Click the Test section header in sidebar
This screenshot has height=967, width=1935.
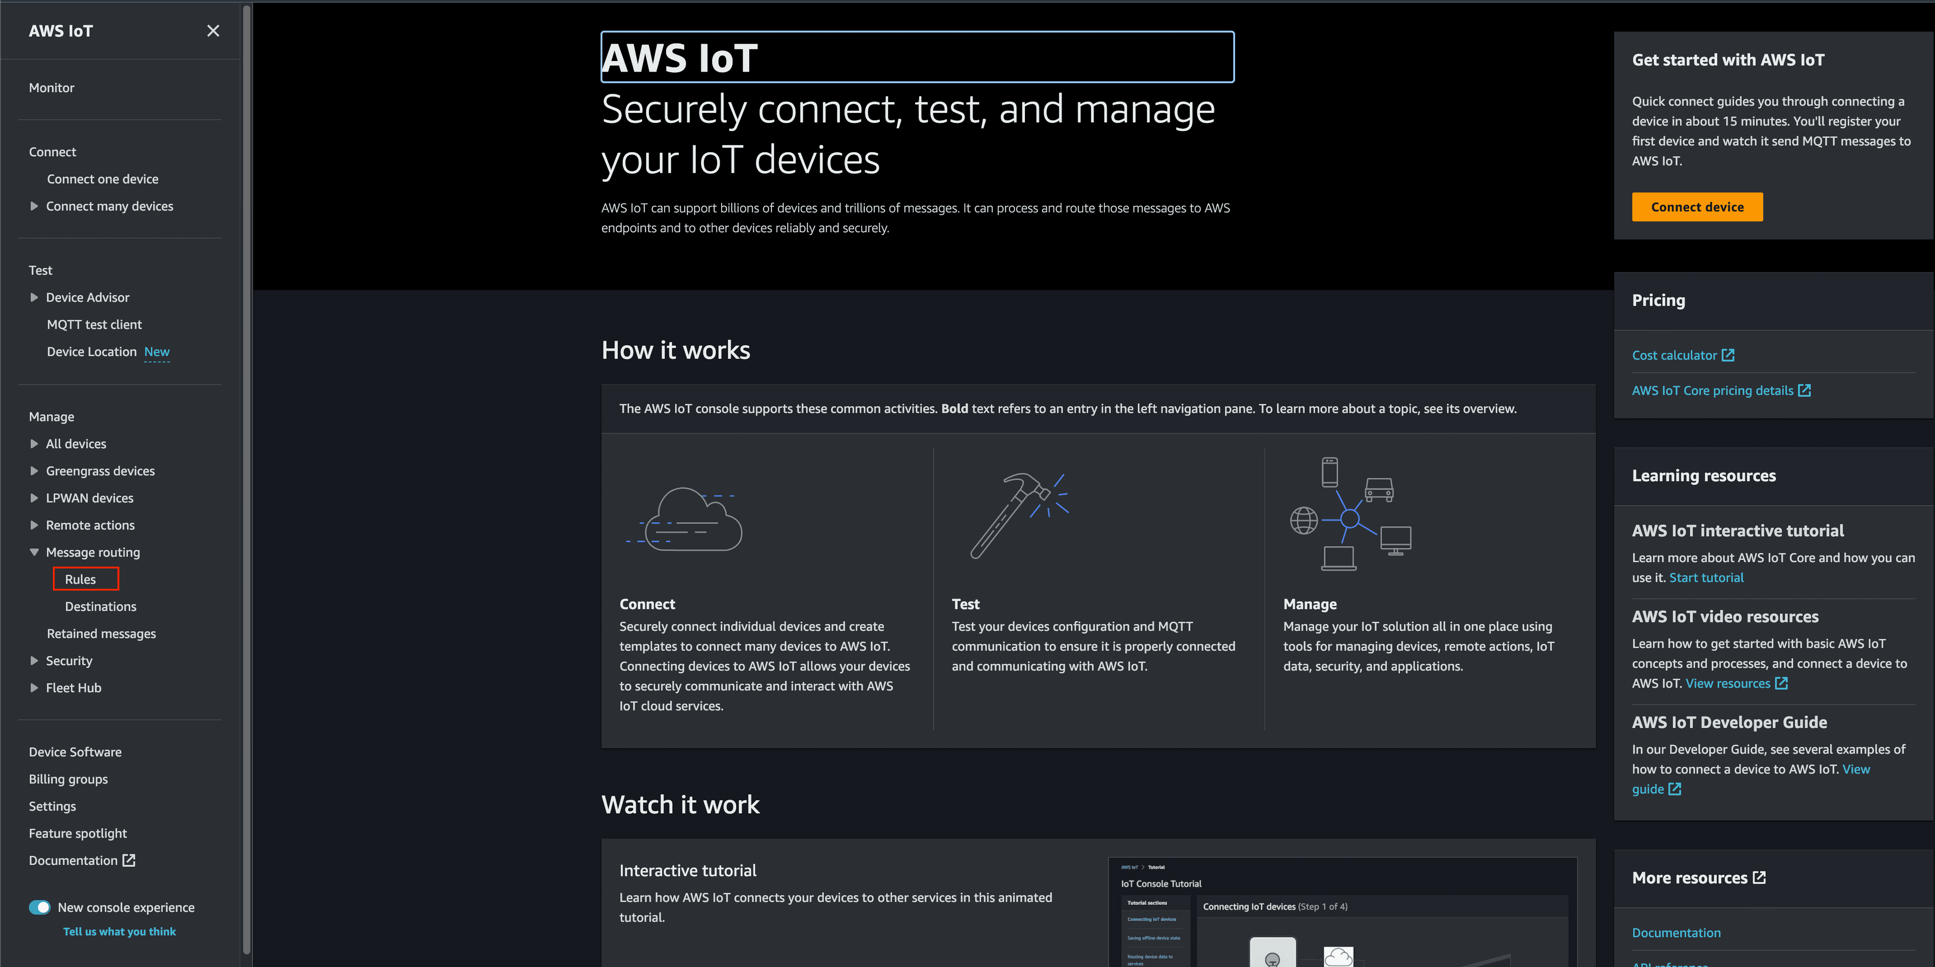40,271
